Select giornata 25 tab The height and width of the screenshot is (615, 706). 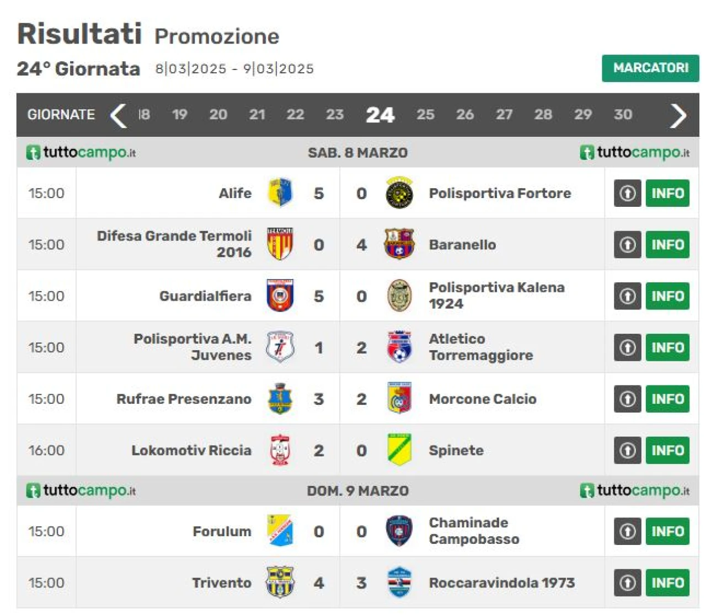[x=425, y=114]
